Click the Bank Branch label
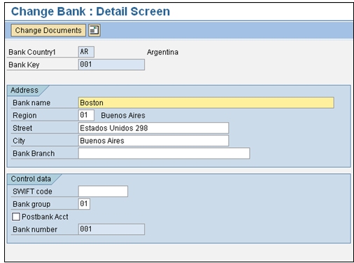The height and width of the screenshot is (263, 354). [34, 154]
